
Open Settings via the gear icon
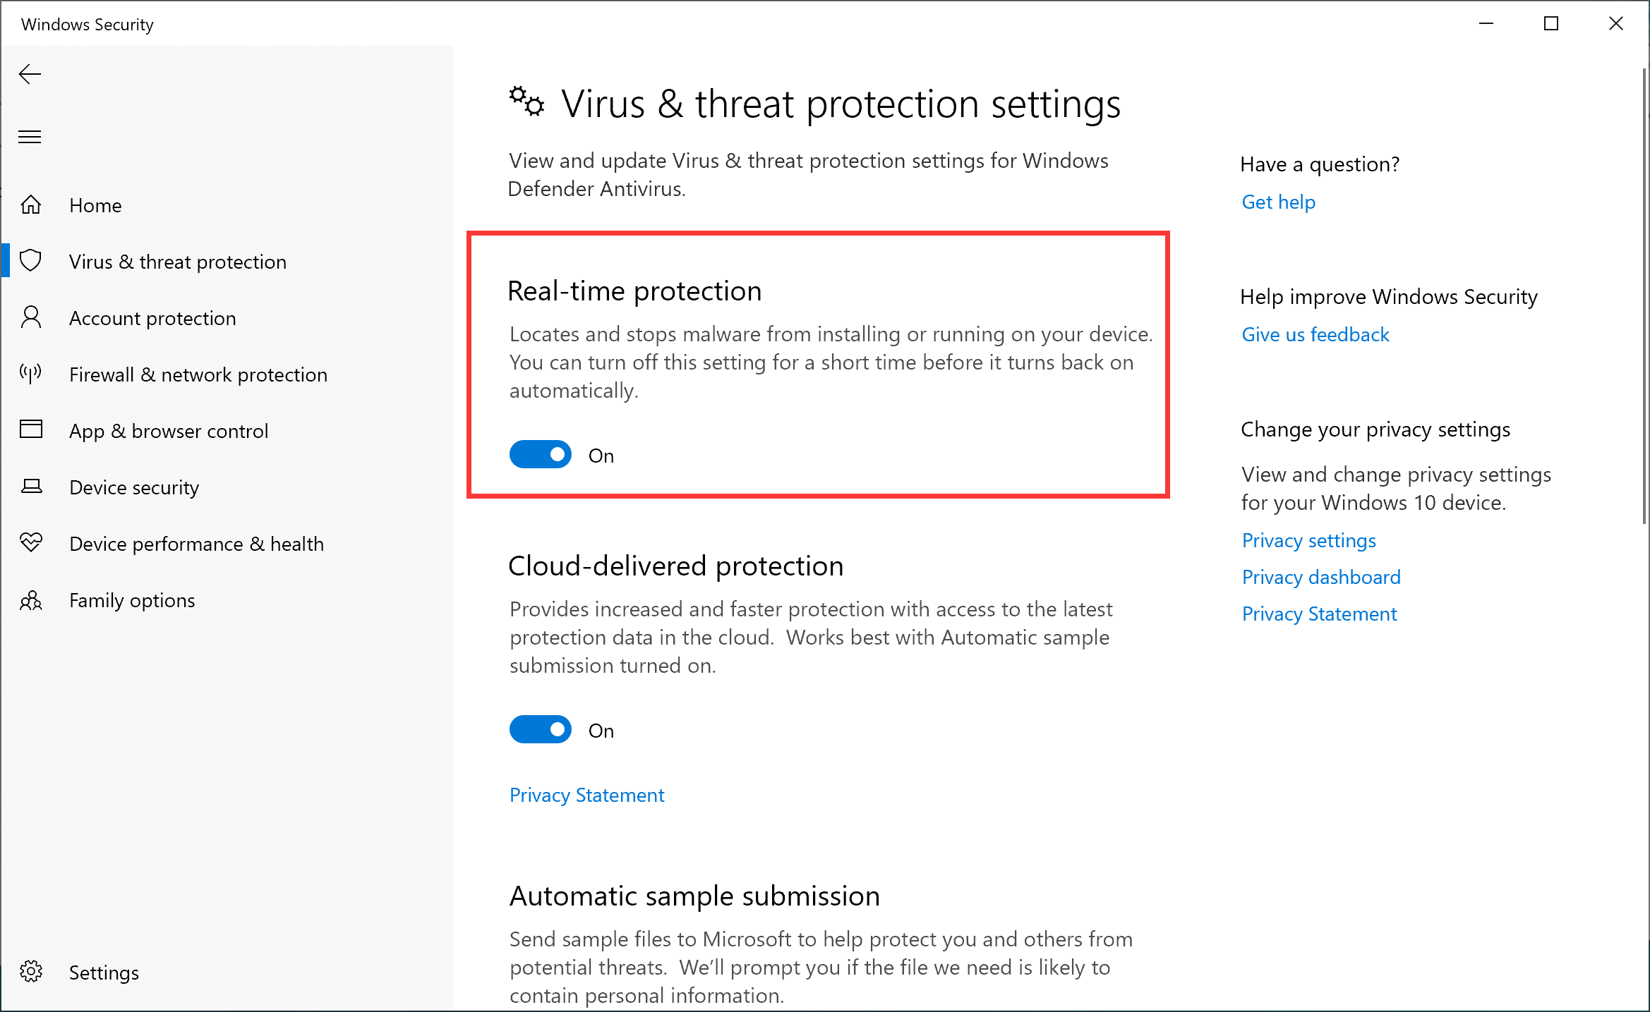click(31, 972)
